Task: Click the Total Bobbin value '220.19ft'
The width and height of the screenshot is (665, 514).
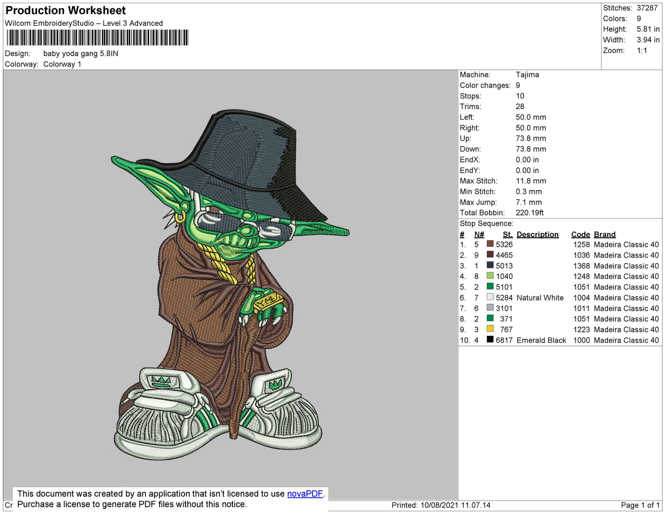Action: point(530,213)
